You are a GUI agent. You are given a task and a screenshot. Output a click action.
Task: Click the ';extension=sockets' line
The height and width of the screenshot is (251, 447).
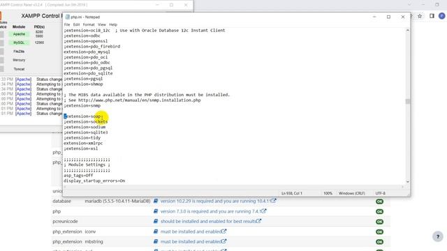pyautogui.click(x=86, y=122)
